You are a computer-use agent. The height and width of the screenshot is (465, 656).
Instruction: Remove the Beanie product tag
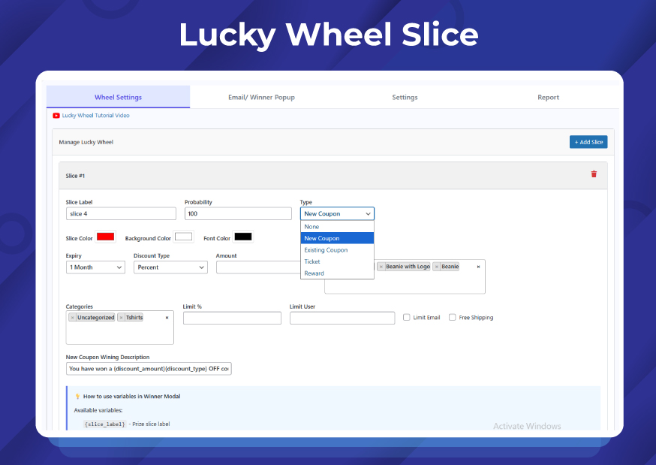[x=437, y=267]
